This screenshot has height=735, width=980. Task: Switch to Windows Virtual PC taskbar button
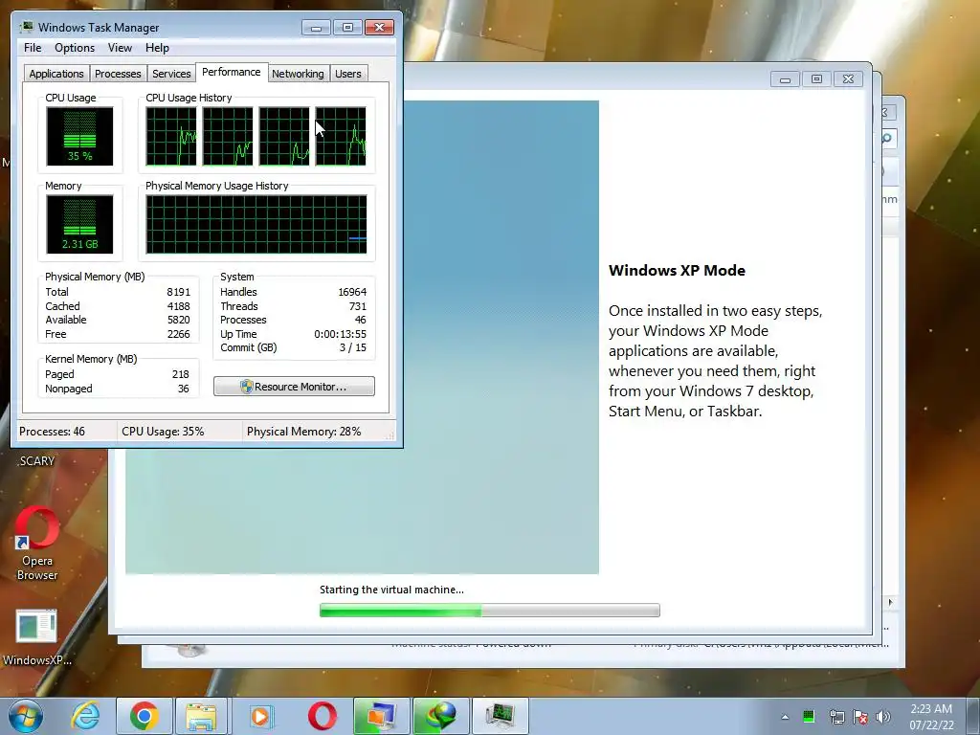click(381, 716)
